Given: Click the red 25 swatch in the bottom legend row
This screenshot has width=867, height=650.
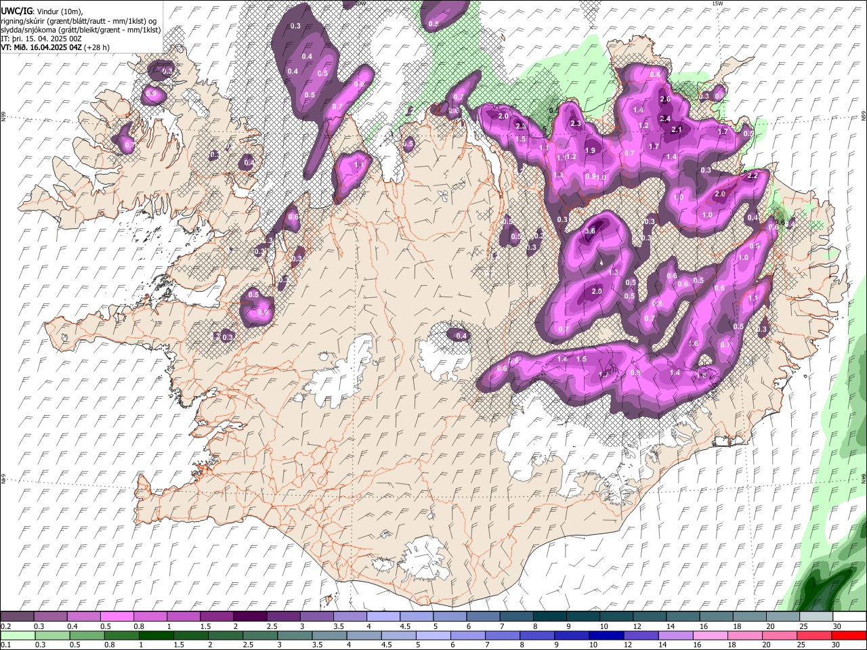Looking at the screenshot, I should pos(814,635).
